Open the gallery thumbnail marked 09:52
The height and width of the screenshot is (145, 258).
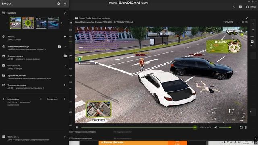tap(54, 23)
